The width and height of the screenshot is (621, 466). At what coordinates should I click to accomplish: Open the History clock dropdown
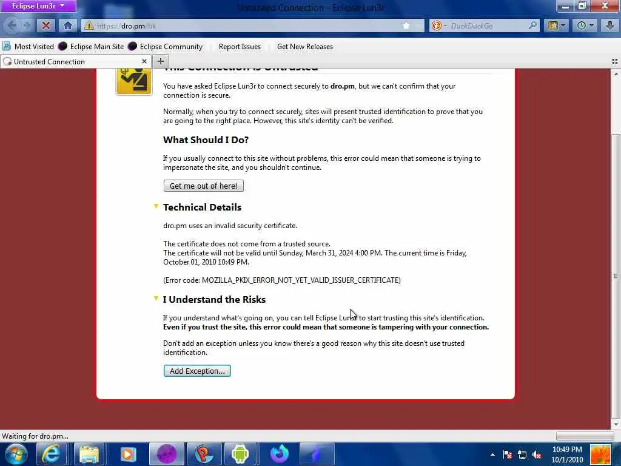pos(585,25)
